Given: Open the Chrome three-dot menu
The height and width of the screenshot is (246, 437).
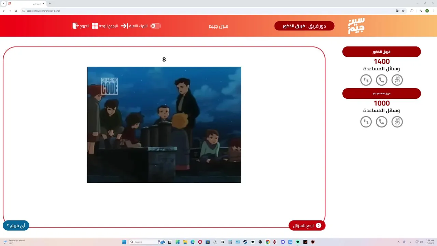Looking at the screenshot, I should [433, 11].
